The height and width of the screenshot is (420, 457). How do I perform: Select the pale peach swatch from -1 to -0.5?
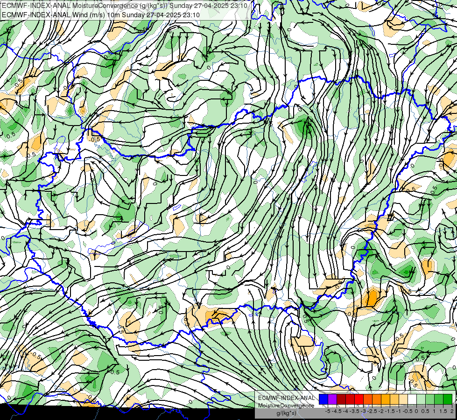[x=403, y=399]
